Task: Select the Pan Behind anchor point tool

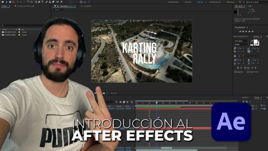Action: (32, 2)
